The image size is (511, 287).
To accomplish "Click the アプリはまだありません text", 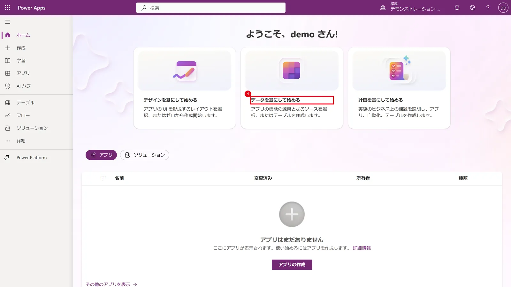I will click(292, 240).
